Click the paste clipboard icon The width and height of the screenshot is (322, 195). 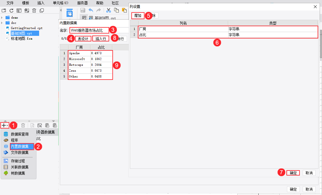tap(124, 10)
